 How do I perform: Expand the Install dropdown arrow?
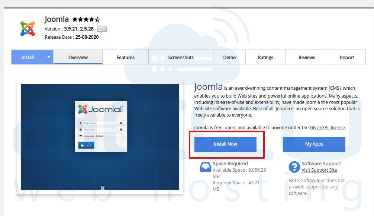(x=49, y=57)
